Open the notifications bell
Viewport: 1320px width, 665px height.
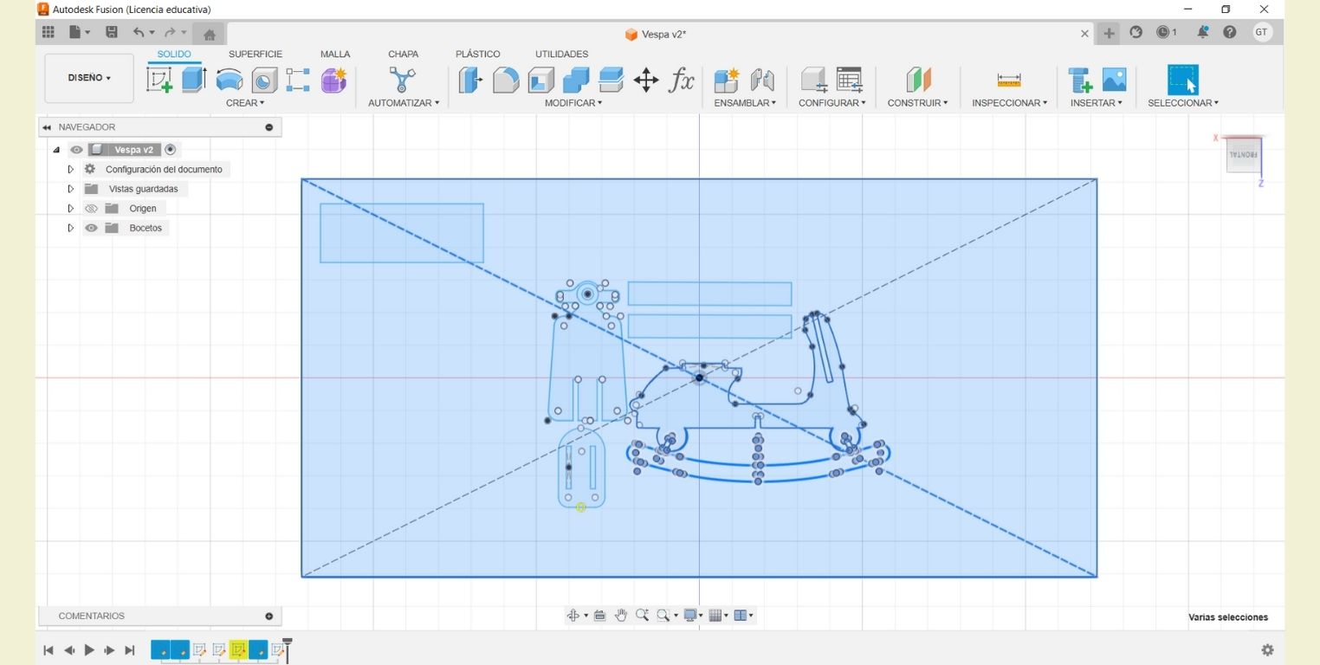pyautogui.click(x=1203, y=33)
